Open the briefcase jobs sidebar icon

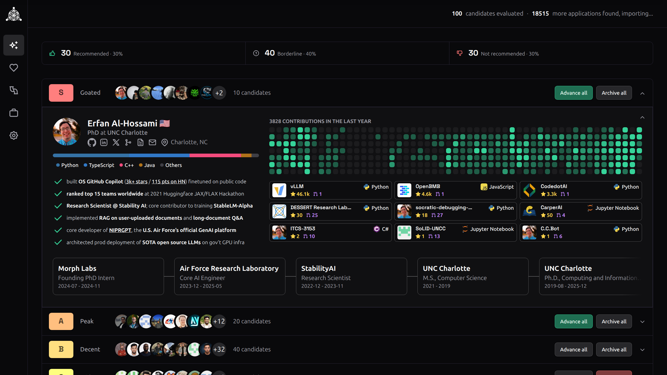click(x=14, y=113)
